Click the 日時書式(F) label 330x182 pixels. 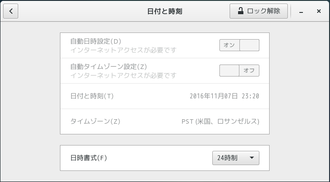(x=89, y=158)
